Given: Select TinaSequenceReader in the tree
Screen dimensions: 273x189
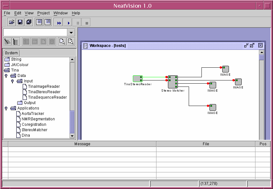Looking at the screenshot, I should (x=47, y=97).
